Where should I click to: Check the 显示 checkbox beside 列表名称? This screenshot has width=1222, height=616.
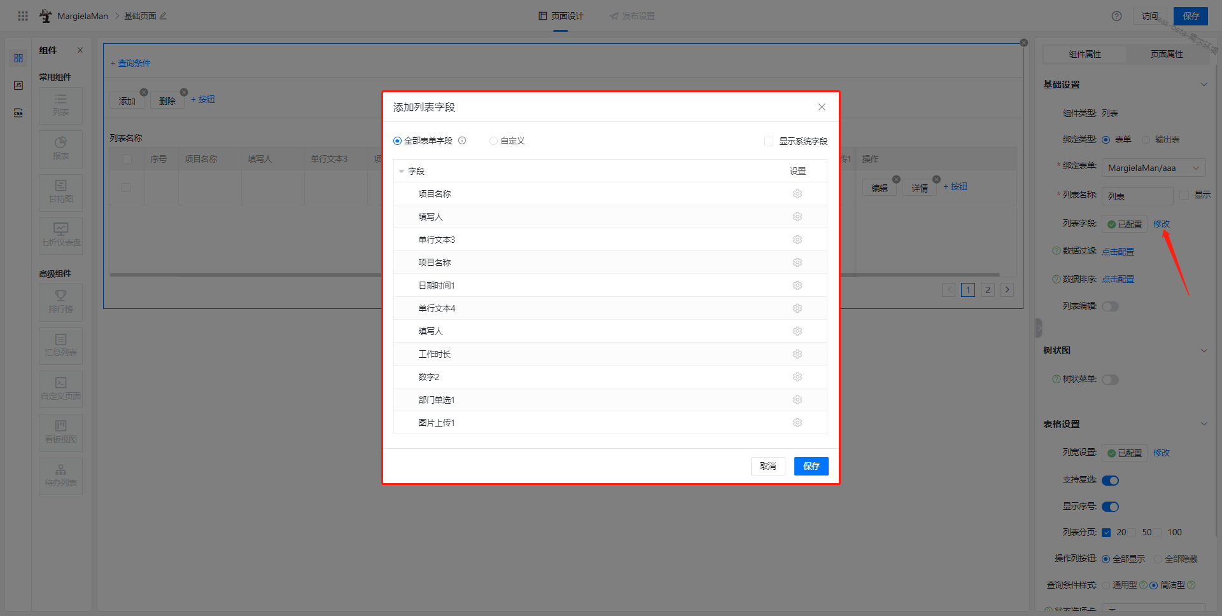1184,195
